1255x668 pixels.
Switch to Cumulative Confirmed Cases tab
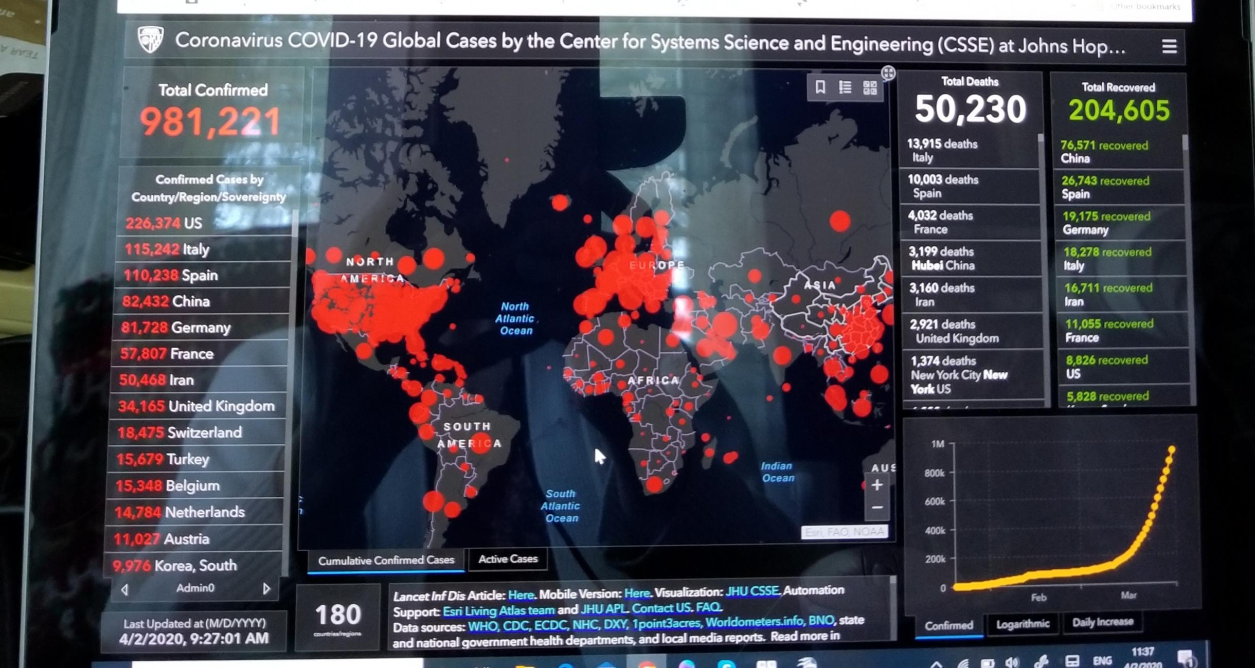pos(386,561)
